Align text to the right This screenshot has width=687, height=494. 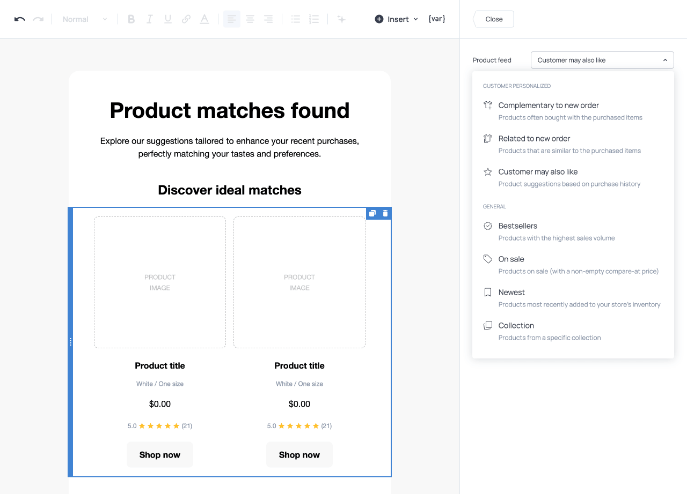point(268,19)
